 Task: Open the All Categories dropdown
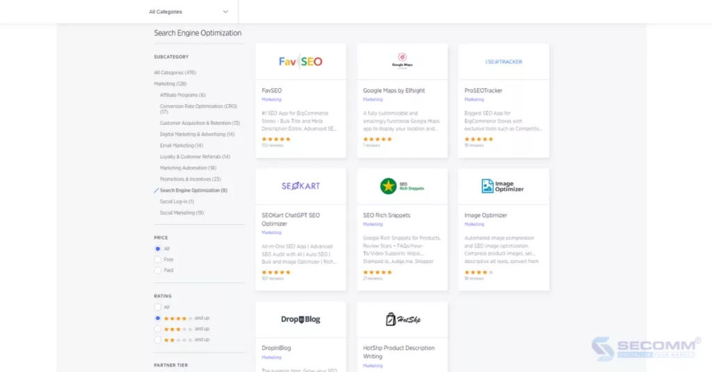coord(188,12)
